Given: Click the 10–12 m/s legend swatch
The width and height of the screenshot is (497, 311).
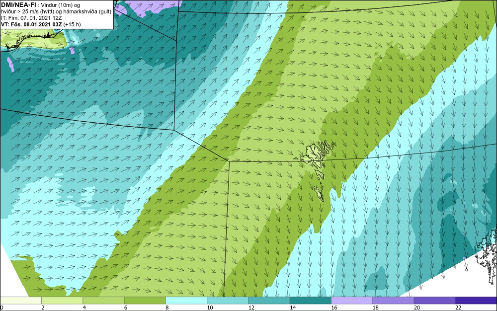Looking at the screenshot, I should (x=228, y=301).
